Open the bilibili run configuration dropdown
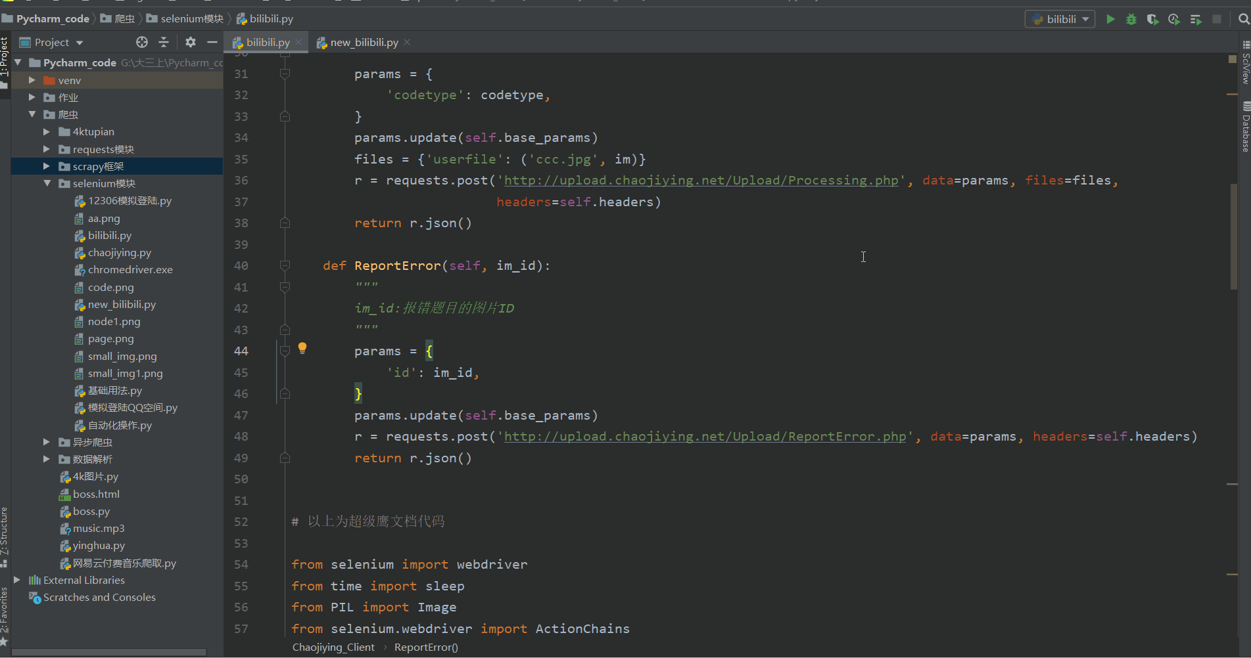This screenshot has width=1251, height=658. (1060, 19)
